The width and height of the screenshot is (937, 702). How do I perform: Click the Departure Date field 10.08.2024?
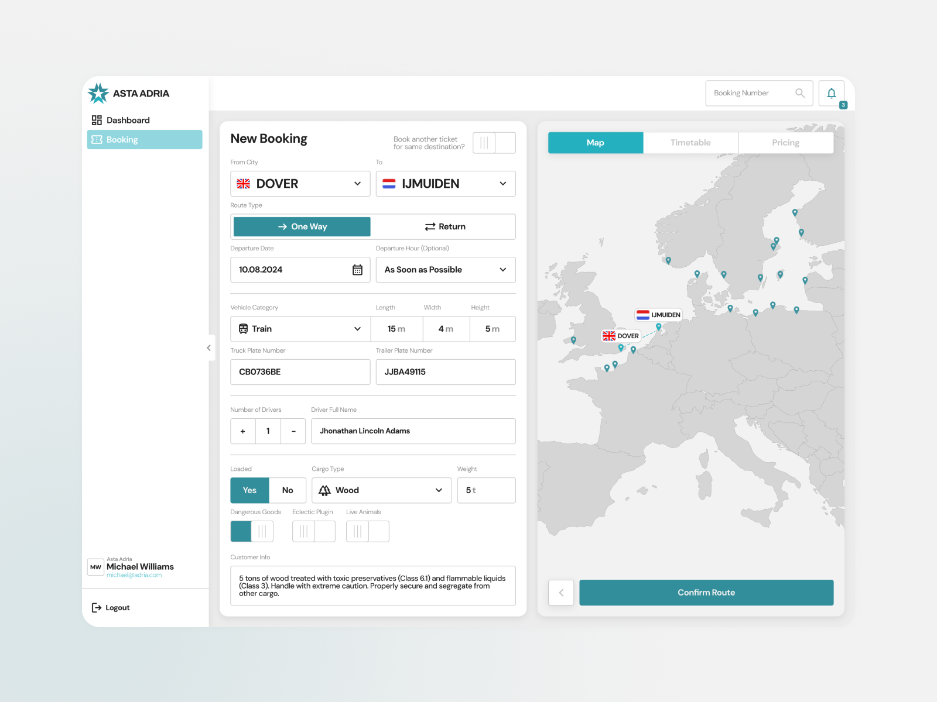pos(300,270)
